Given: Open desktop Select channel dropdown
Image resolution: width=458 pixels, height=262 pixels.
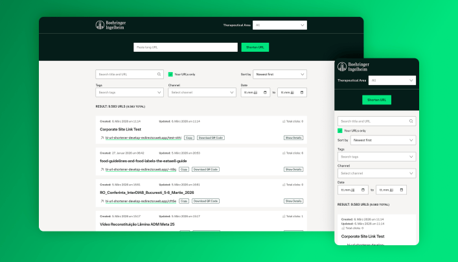Looking at the screenshot, I should pos(202,92).
